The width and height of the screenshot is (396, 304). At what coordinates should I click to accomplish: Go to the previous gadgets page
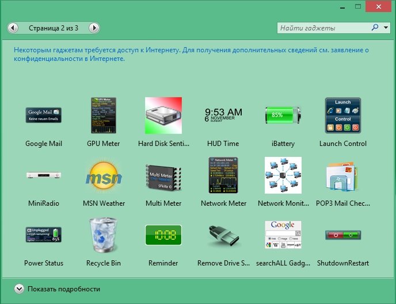coord(13,28)
